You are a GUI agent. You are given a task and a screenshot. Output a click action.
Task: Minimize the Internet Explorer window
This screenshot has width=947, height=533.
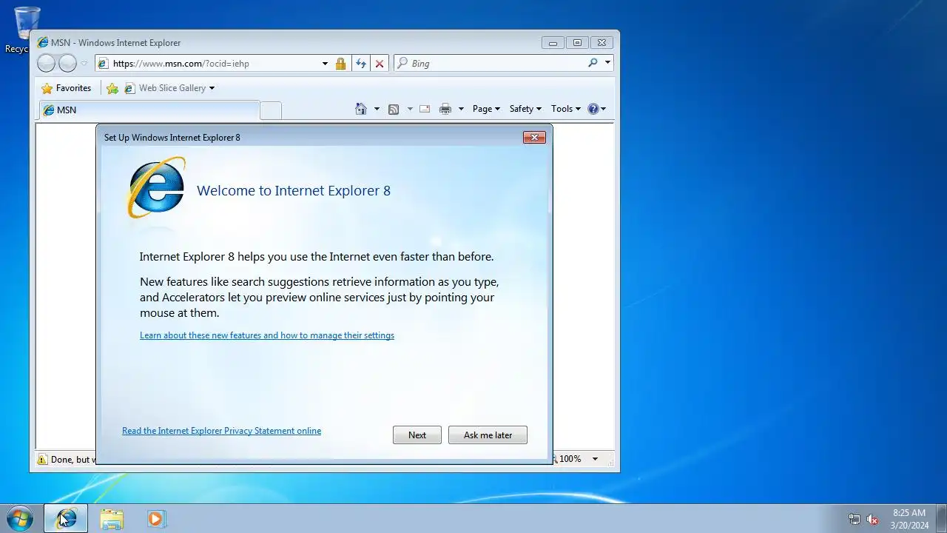click(x=553, y=43)
